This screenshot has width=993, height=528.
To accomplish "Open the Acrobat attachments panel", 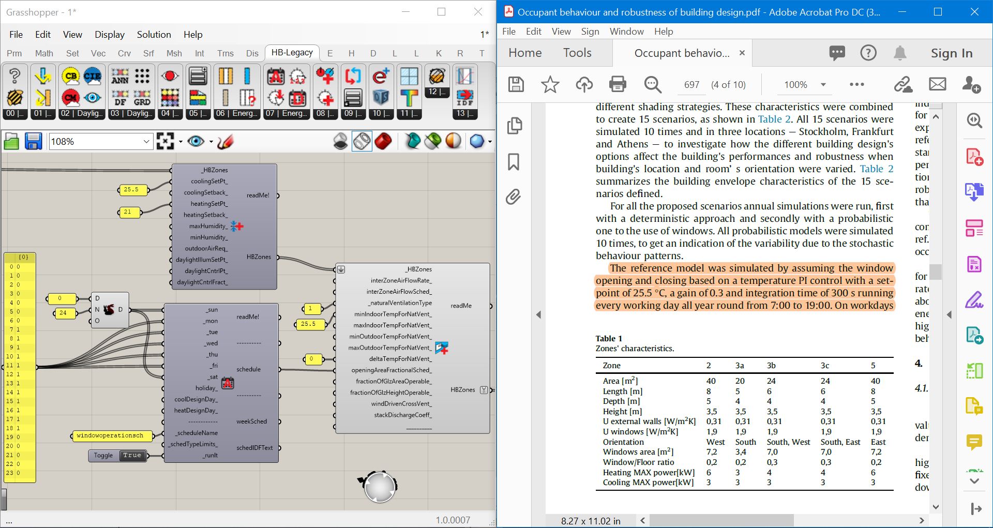I will tap(513, 197).
